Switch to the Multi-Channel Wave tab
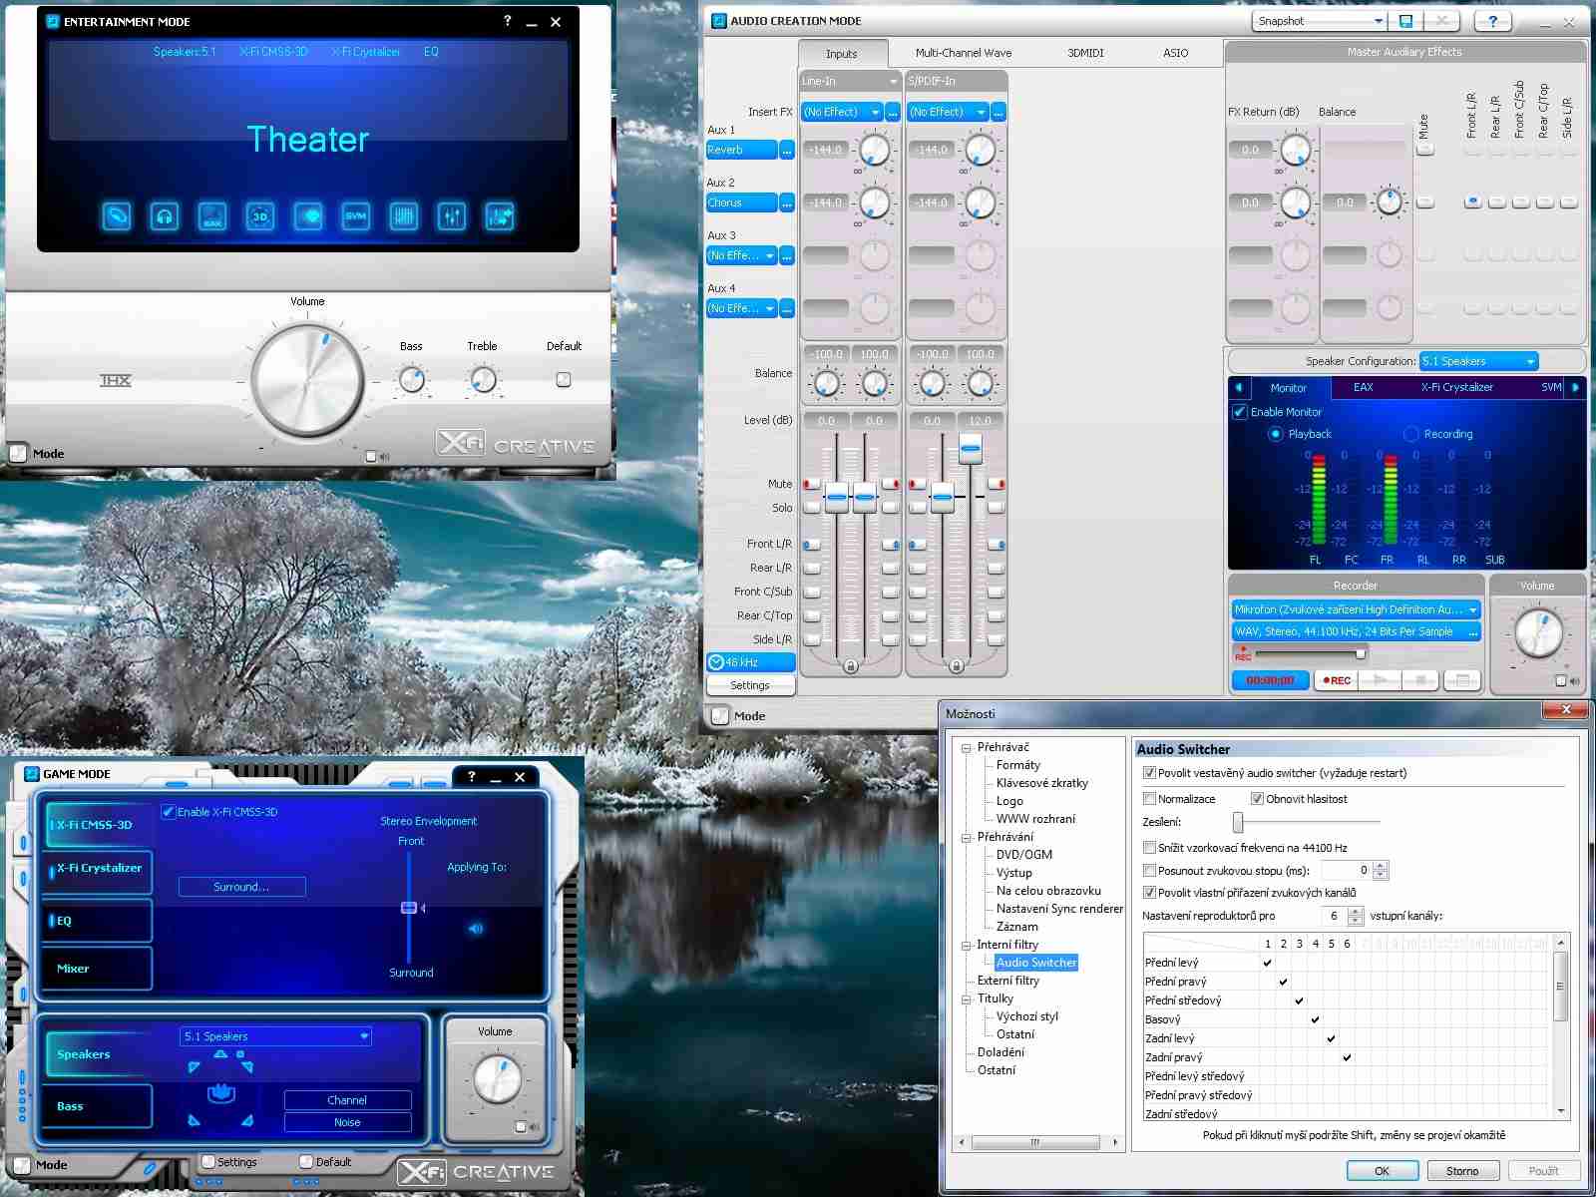Viewport: 1596px width, 1197px height. click(x=963, y=53)
